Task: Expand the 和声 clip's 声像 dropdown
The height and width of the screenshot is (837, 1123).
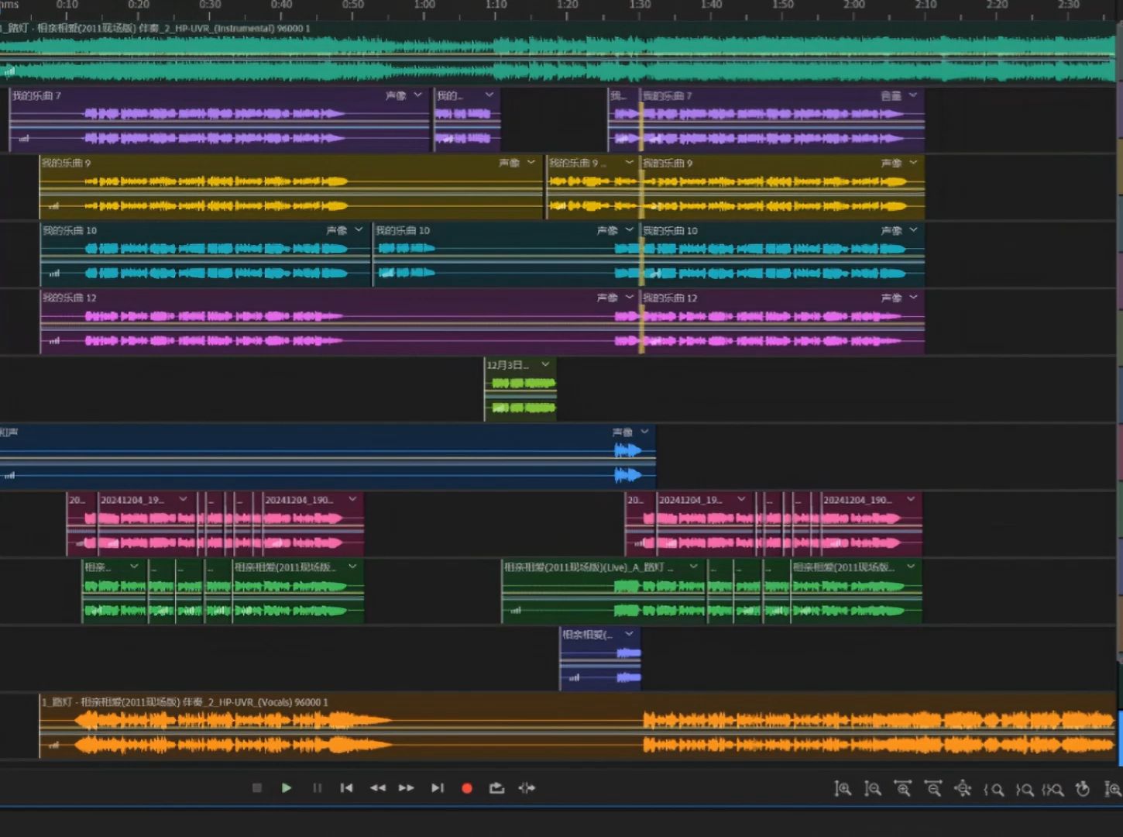Action: click(644, 432)
